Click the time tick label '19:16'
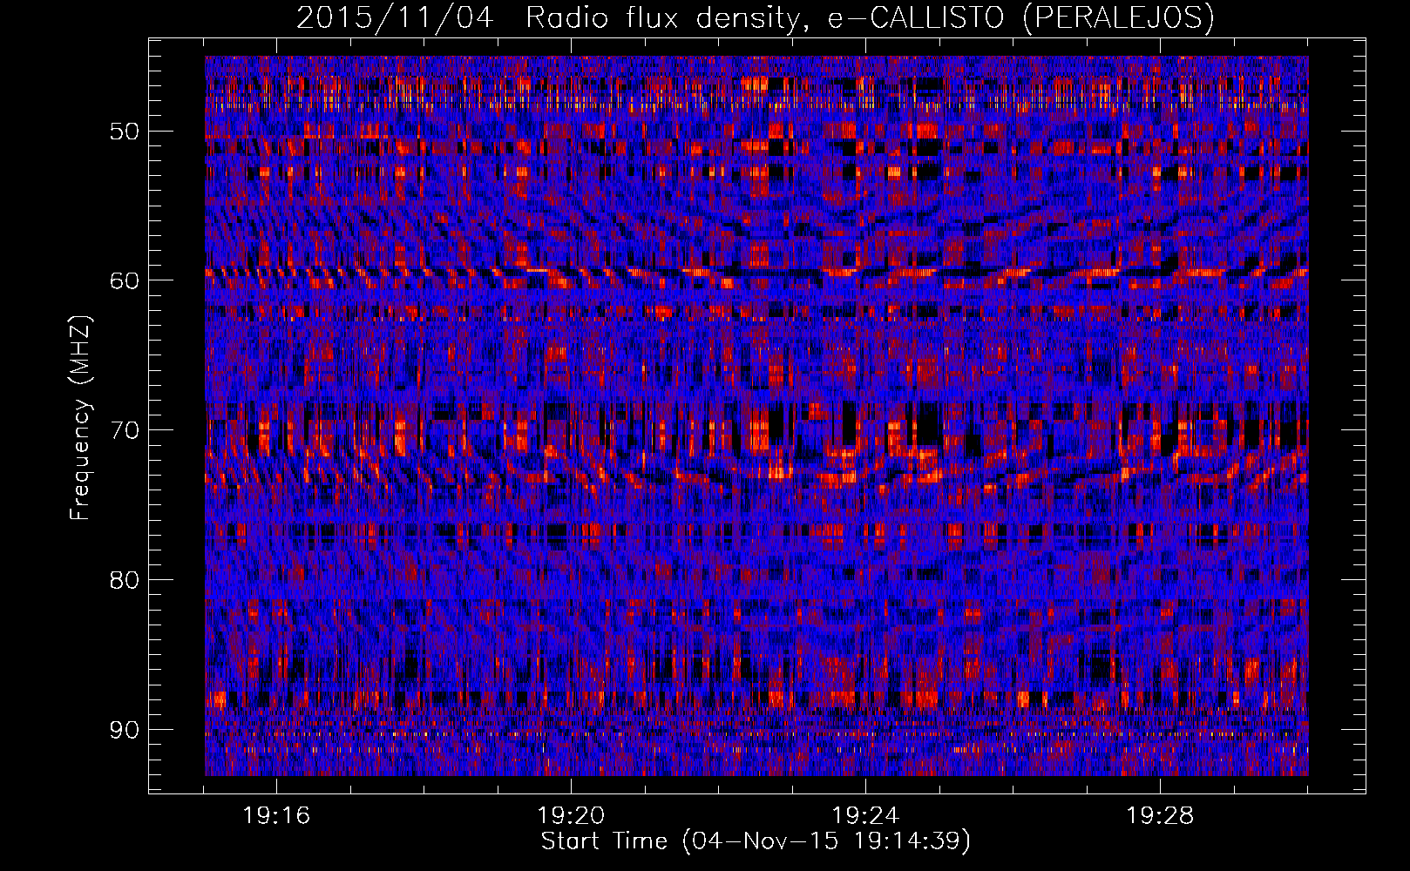This screenshot has height=871, width=1410. (x=276, y=816)
